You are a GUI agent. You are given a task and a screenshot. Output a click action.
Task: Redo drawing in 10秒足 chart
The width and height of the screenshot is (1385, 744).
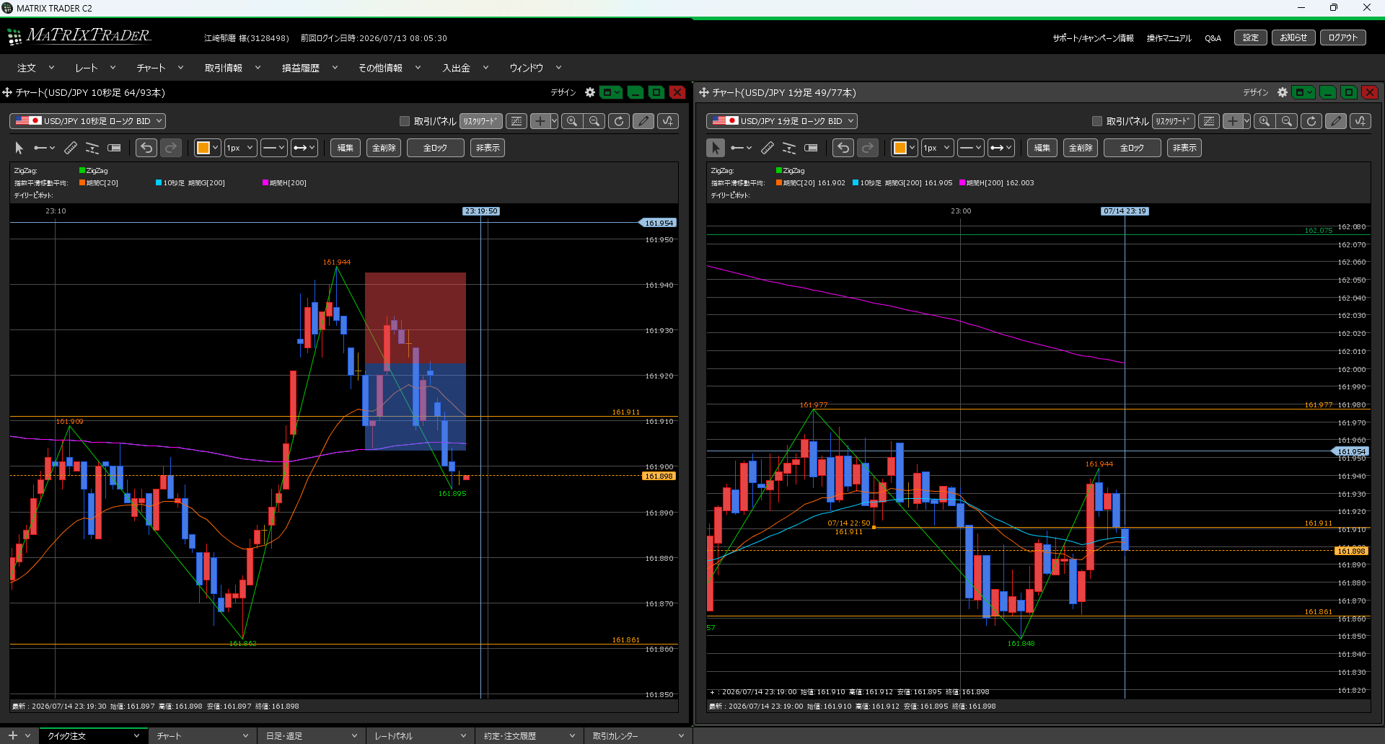tap(171, 148)
